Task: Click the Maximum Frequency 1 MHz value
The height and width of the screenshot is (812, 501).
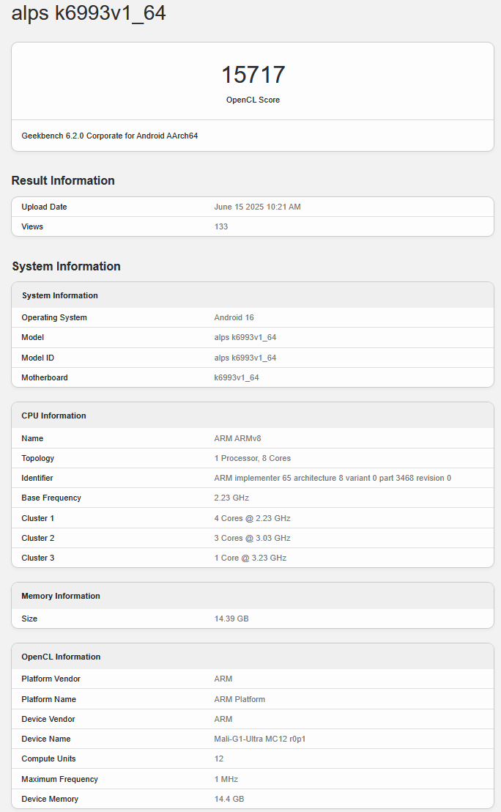Action: click(x=226, y=779)
